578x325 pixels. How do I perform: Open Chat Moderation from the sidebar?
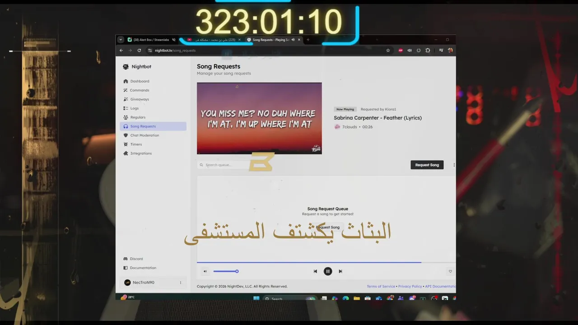tap(153, 135)
